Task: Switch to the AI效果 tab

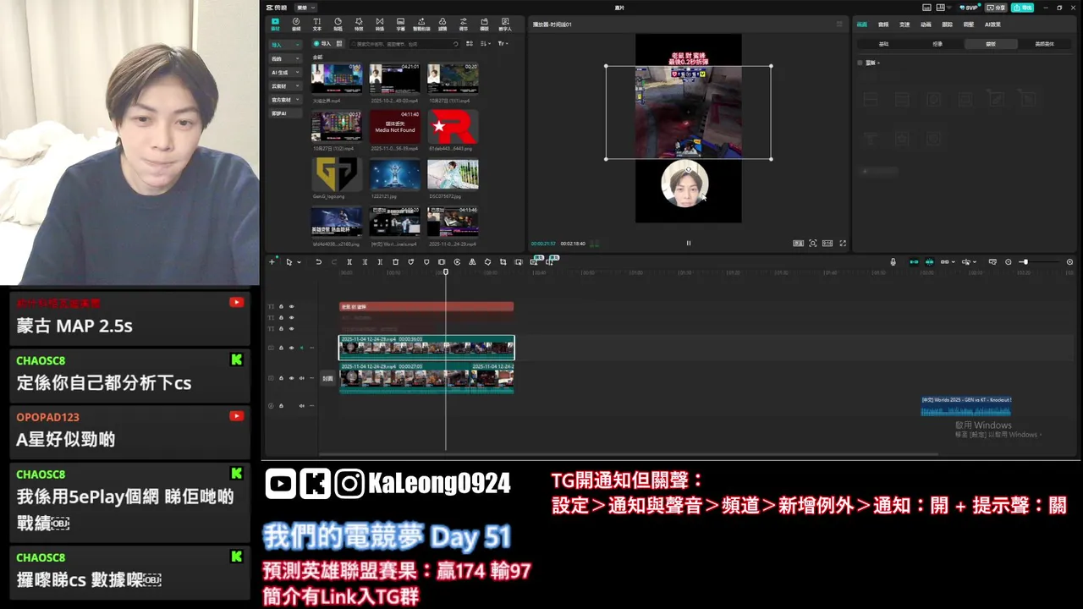Action: tap(993, 25)
